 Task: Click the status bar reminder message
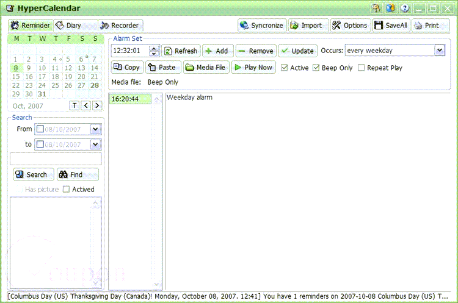(228, 296)
